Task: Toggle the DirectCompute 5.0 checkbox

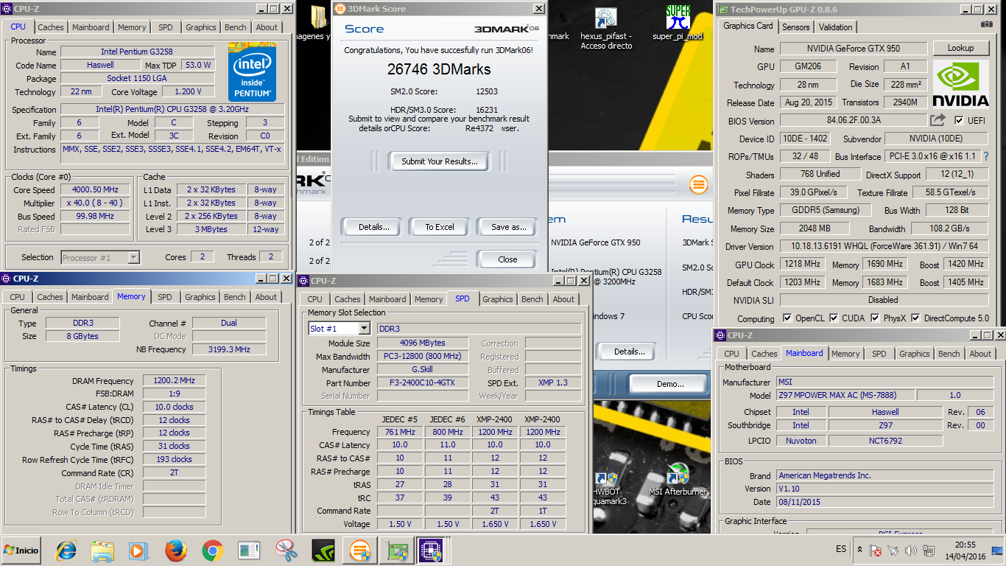Action: click(916, 318)
